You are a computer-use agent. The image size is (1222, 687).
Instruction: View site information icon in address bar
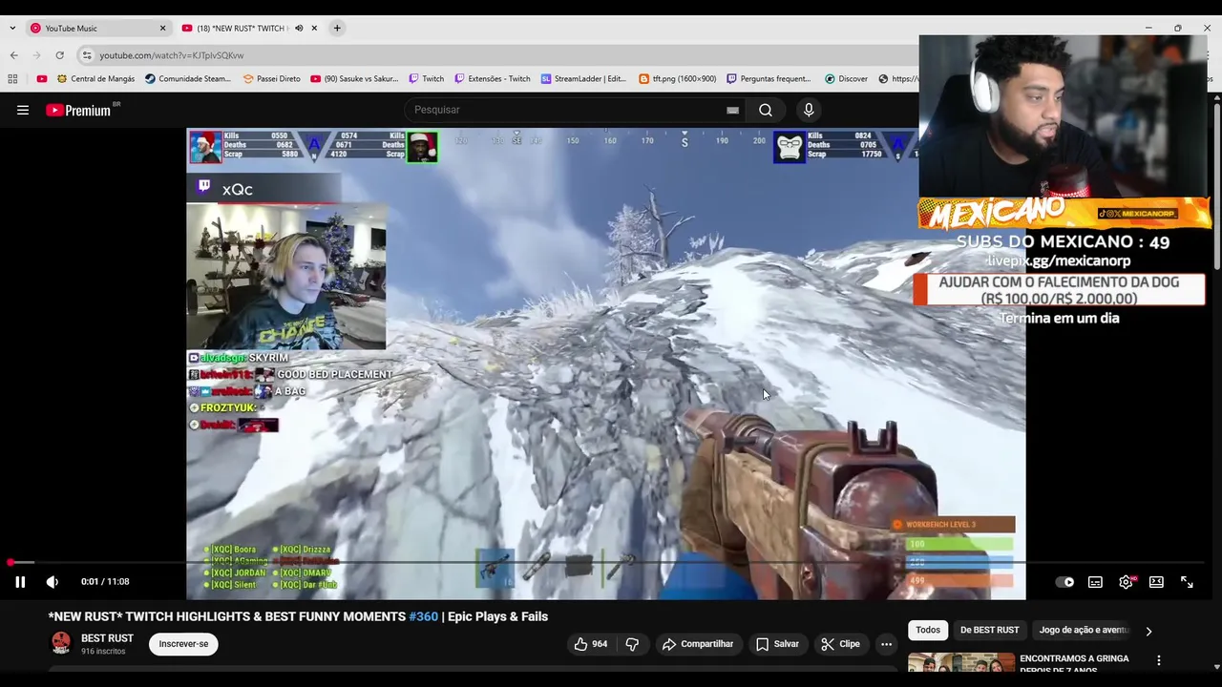(x=87, y=55)
